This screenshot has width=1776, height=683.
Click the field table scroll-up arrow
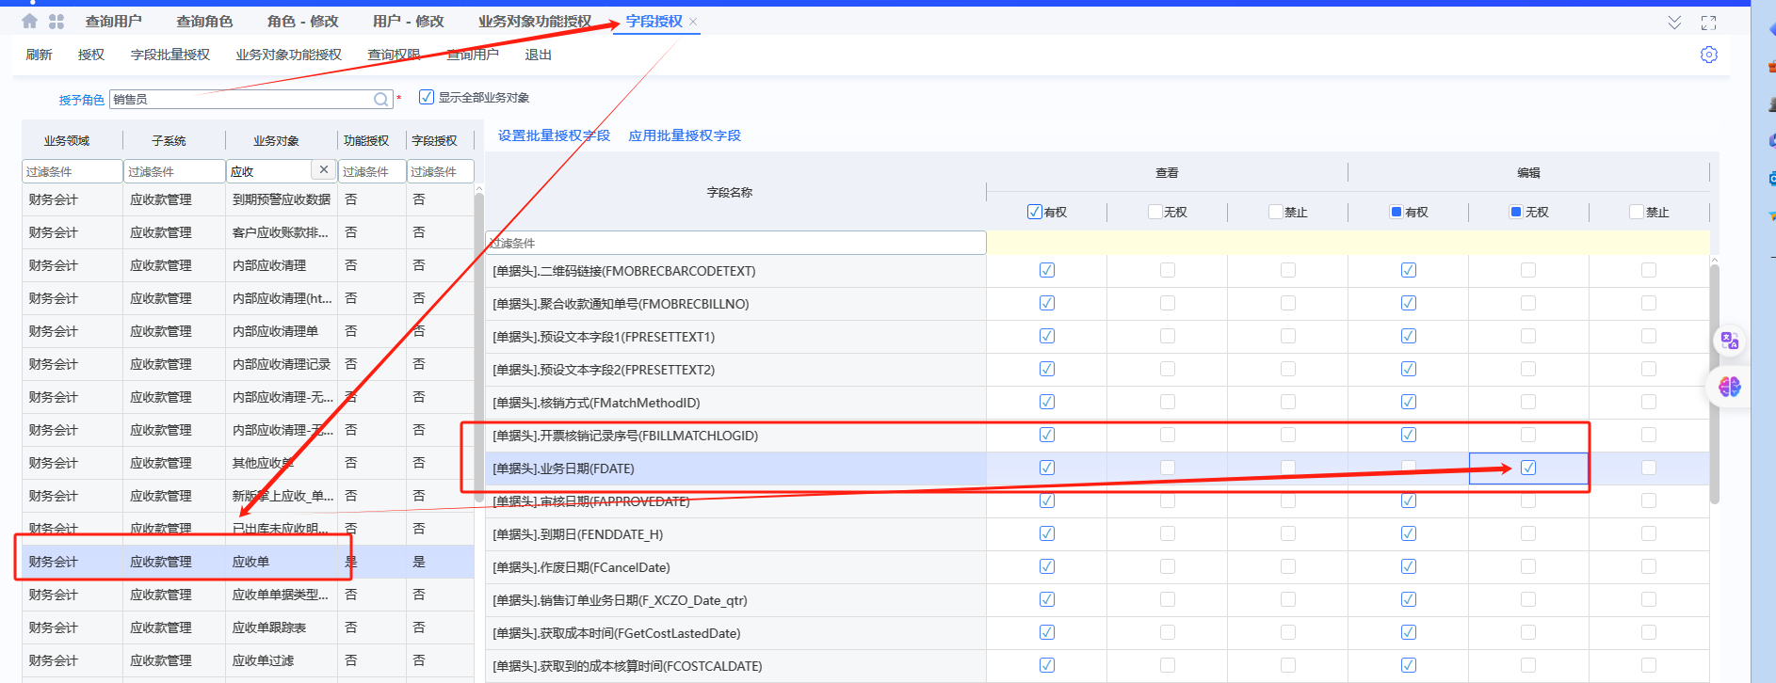1714,260
